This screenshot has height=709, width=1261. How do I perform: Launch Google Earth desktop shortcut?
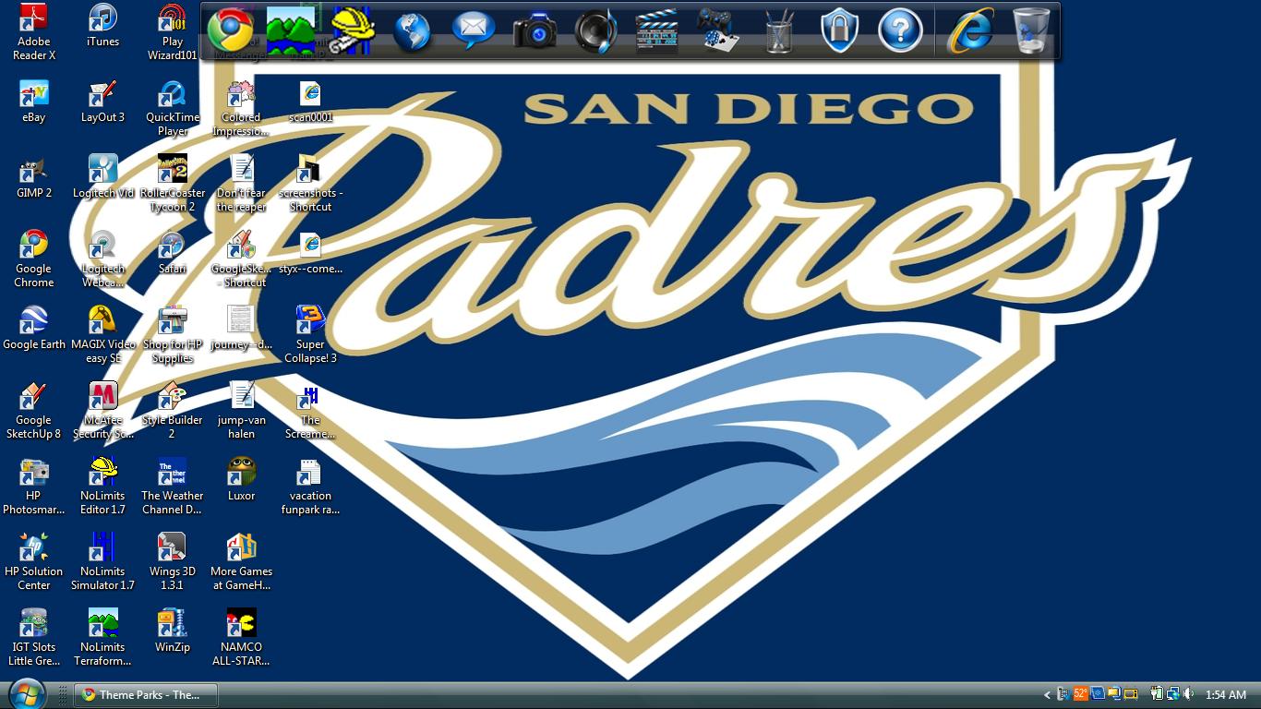pyautogui.click(x=34, y=329)
